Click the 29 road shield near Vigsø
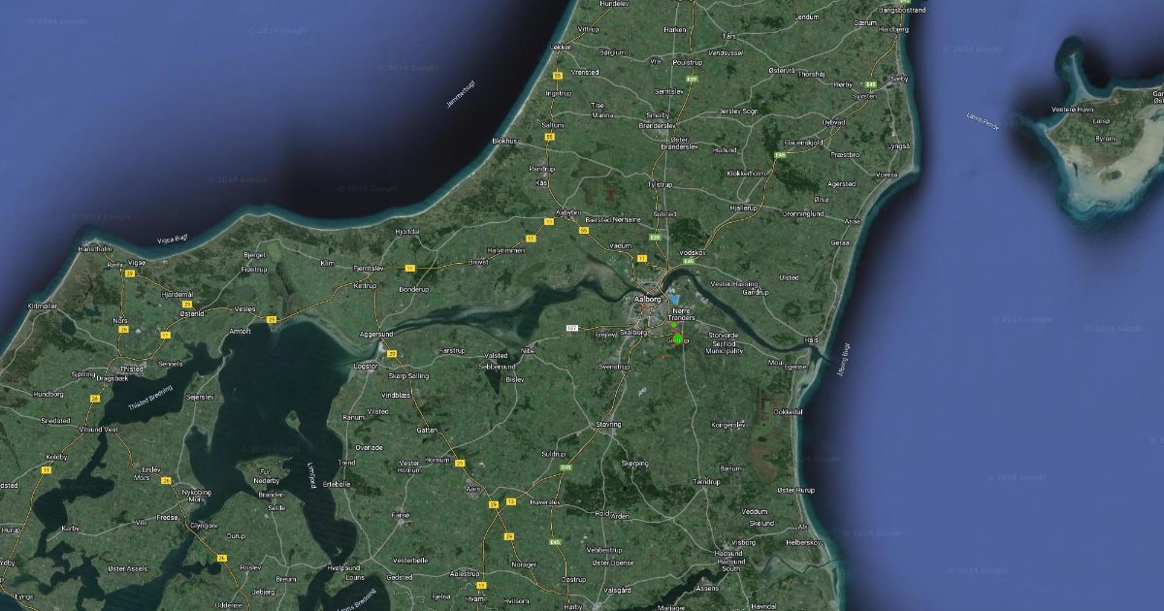The height and width of the screenshot is (611, 1164). click(129, 273)
